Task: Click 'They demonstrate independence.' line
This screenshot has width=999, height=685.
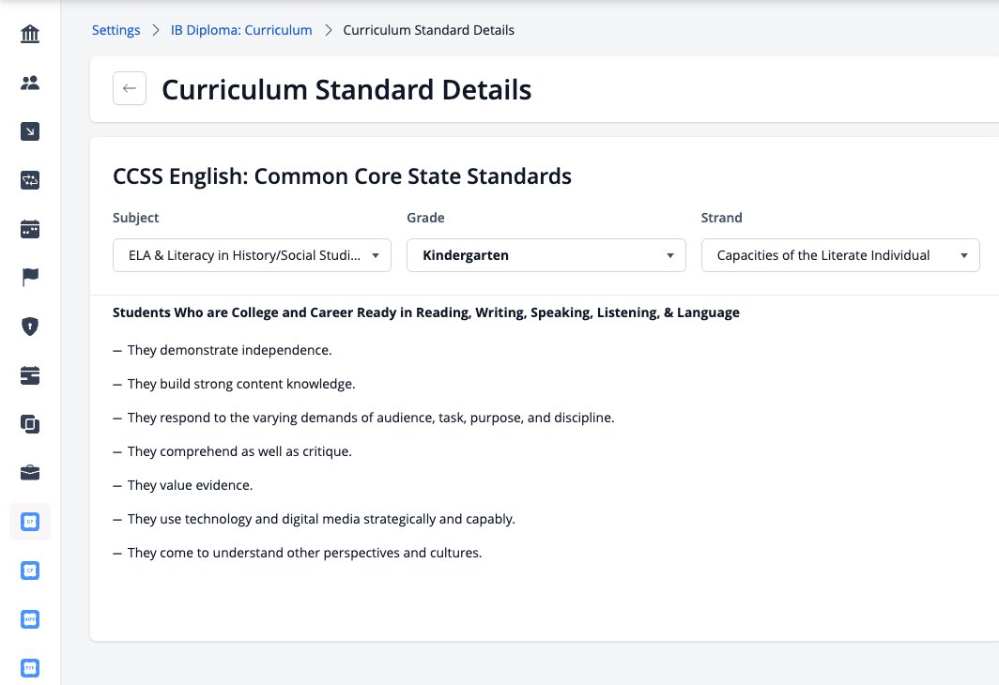Action: click(x=229, y=350)
